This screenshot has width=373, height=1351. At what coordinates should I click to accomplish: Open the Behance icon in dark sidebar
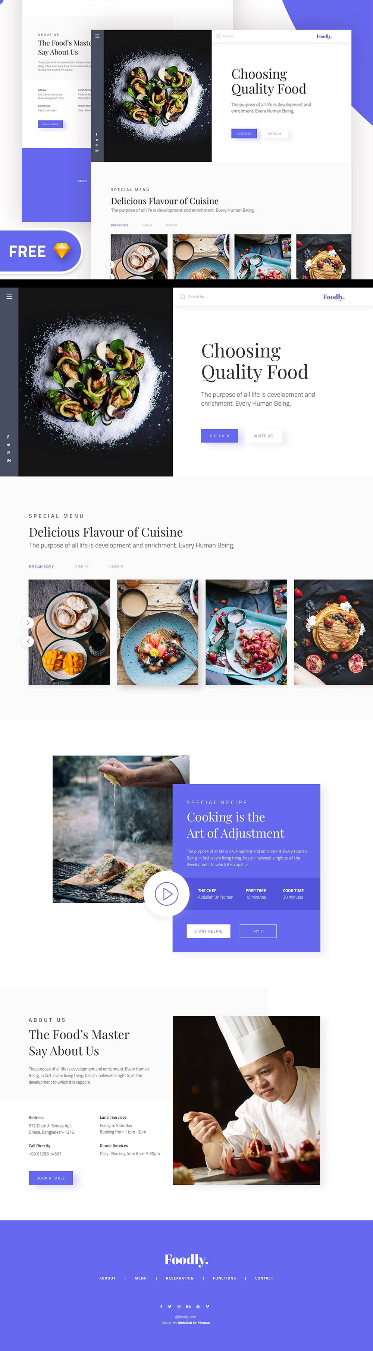click(x=9, y=460)
